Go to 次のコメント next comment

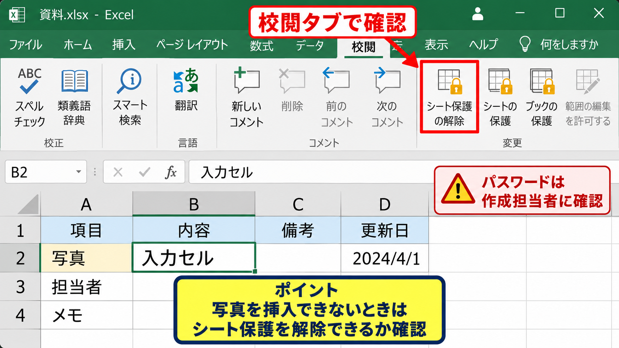pyautogui.click(x=387, y=98)
